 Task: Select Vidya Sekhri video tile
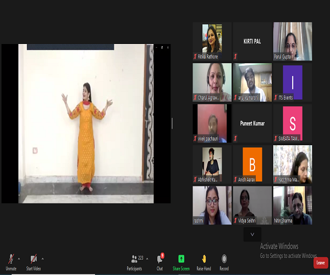(252, 205)
